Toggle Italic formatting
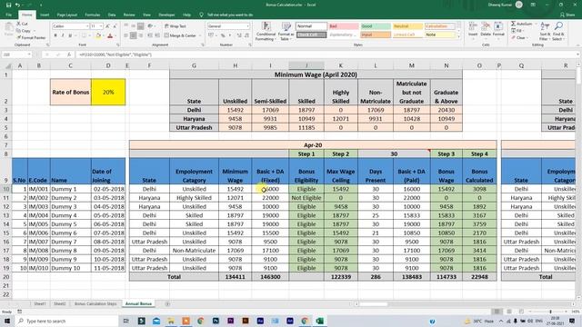The height and width of the screenshot is (327, 582). pos(63,35)
